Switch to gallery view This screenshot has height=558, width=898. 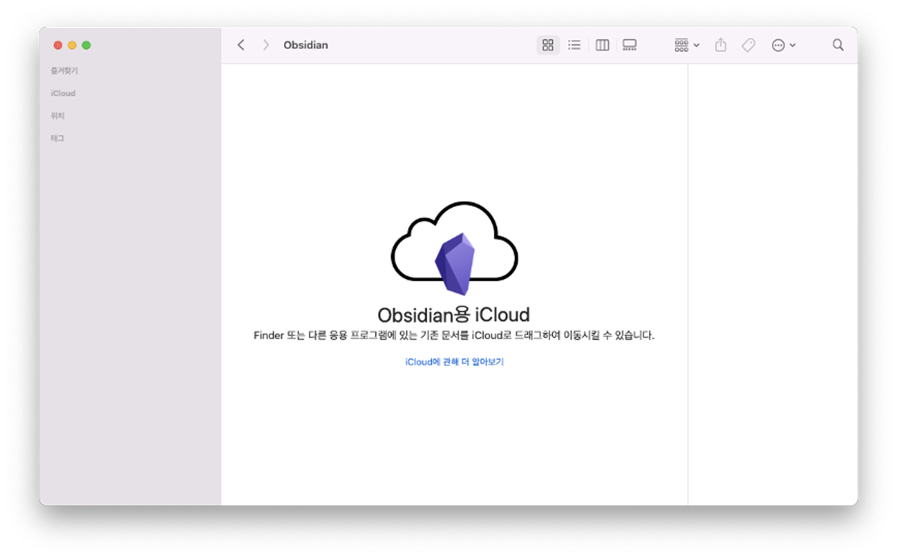click(630, 45)
